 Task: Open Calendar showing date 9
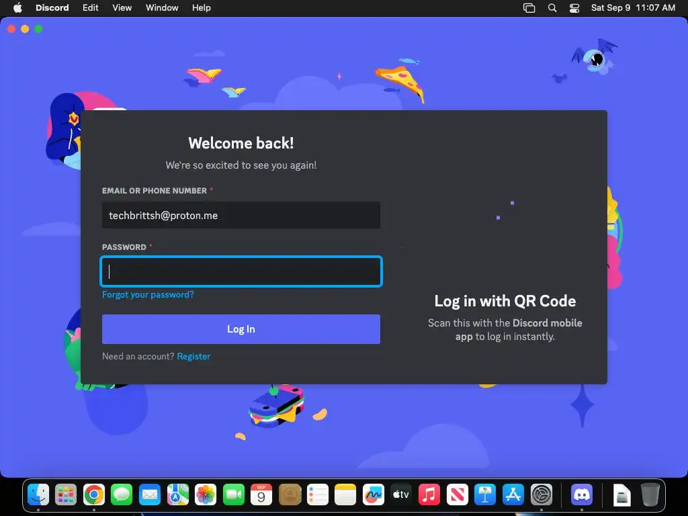coord(261,494)
